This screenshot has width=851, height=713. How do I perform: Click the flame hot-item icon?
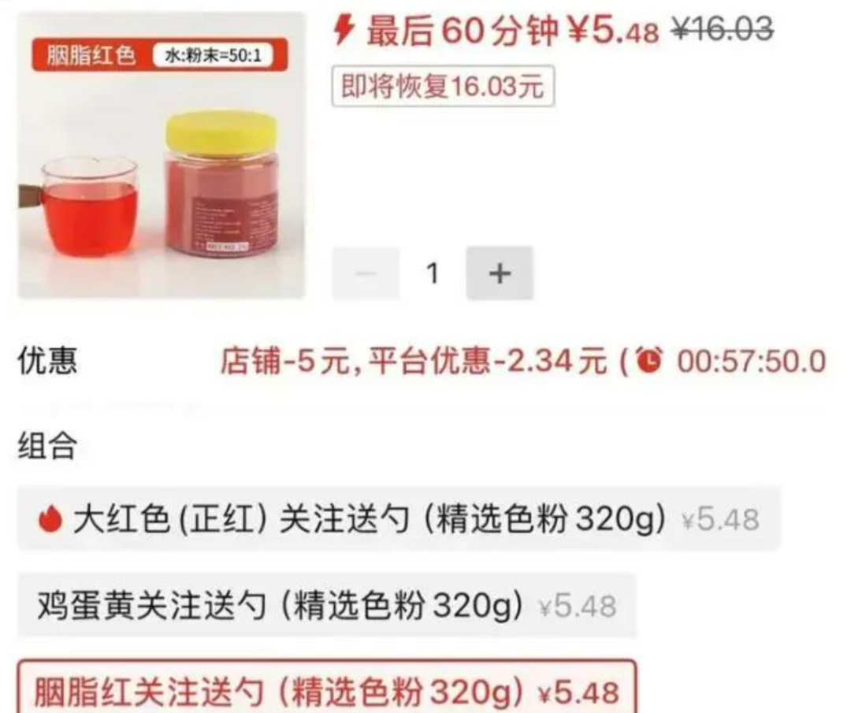50,518
